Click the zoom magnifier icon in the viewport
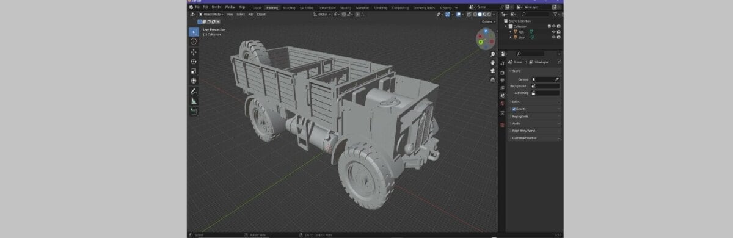The image size is (733, 238). coord(492,54)
